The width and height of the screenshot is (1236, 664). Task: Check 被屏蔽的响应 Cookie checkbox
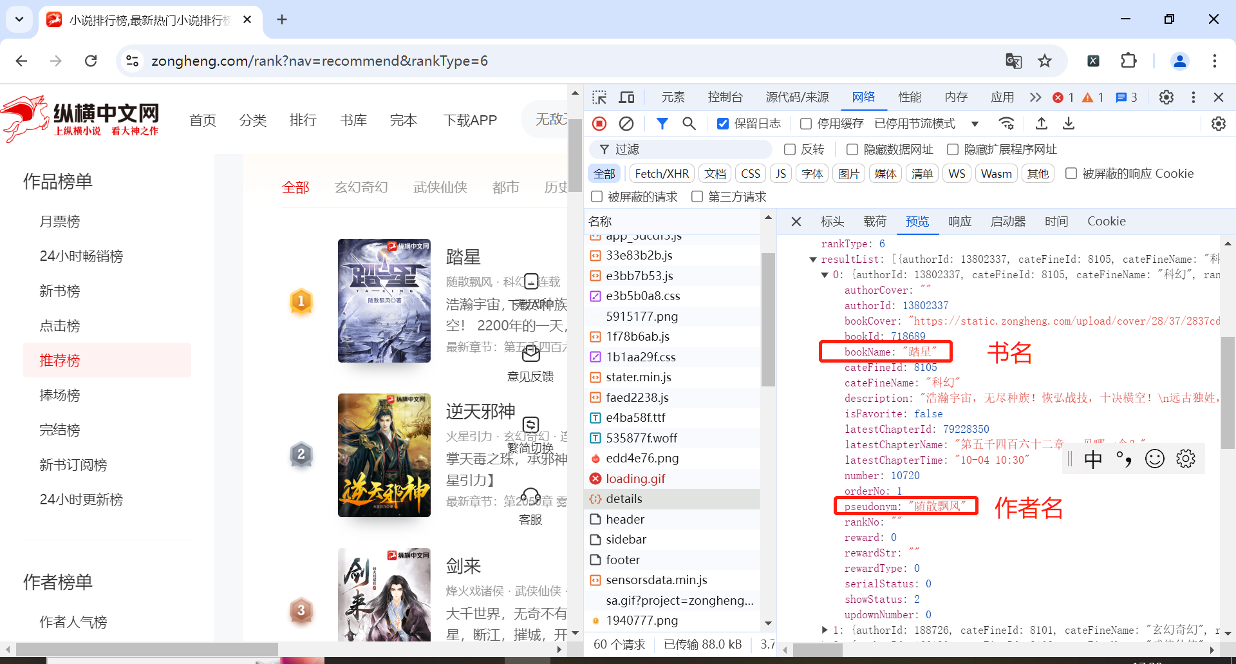pos(1071,173)
